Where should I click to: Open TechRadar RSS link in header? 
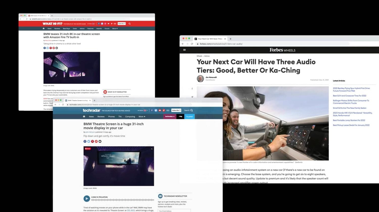click(168, 110)
